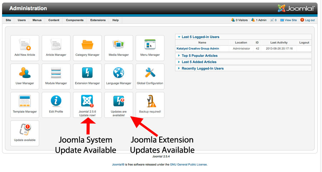
Task: Open the Help menu
Action: [116, 20]
